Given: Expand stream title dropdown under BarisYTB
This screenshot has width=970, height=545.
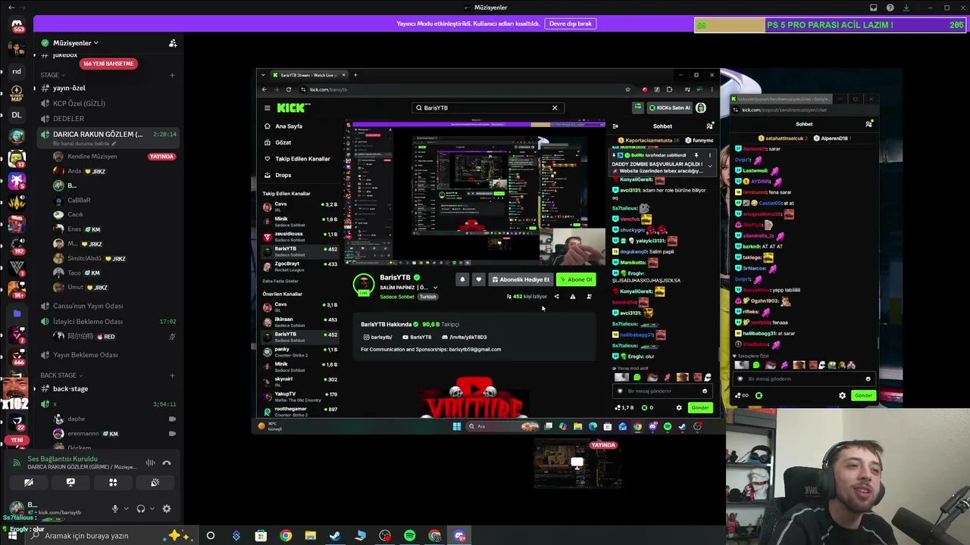Looking at the screenshot, I should click(x=435, y=288).
